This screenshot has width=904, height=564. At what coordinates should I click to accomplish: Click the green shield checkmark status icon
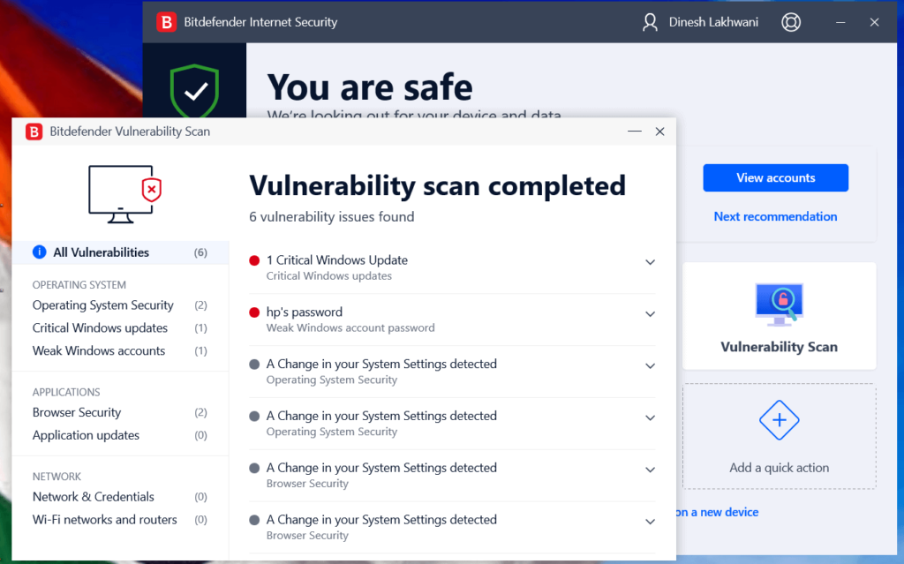[x=195, y=91]
